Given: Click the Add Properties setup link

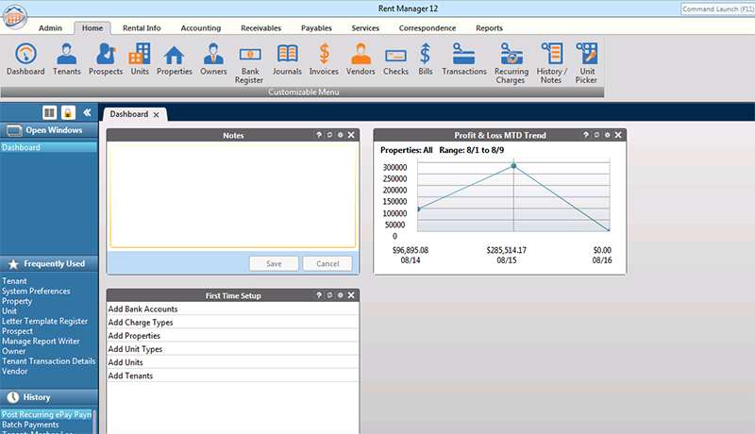Looking at the screenshot, I should pyautogui.click(x=134, y=335).
